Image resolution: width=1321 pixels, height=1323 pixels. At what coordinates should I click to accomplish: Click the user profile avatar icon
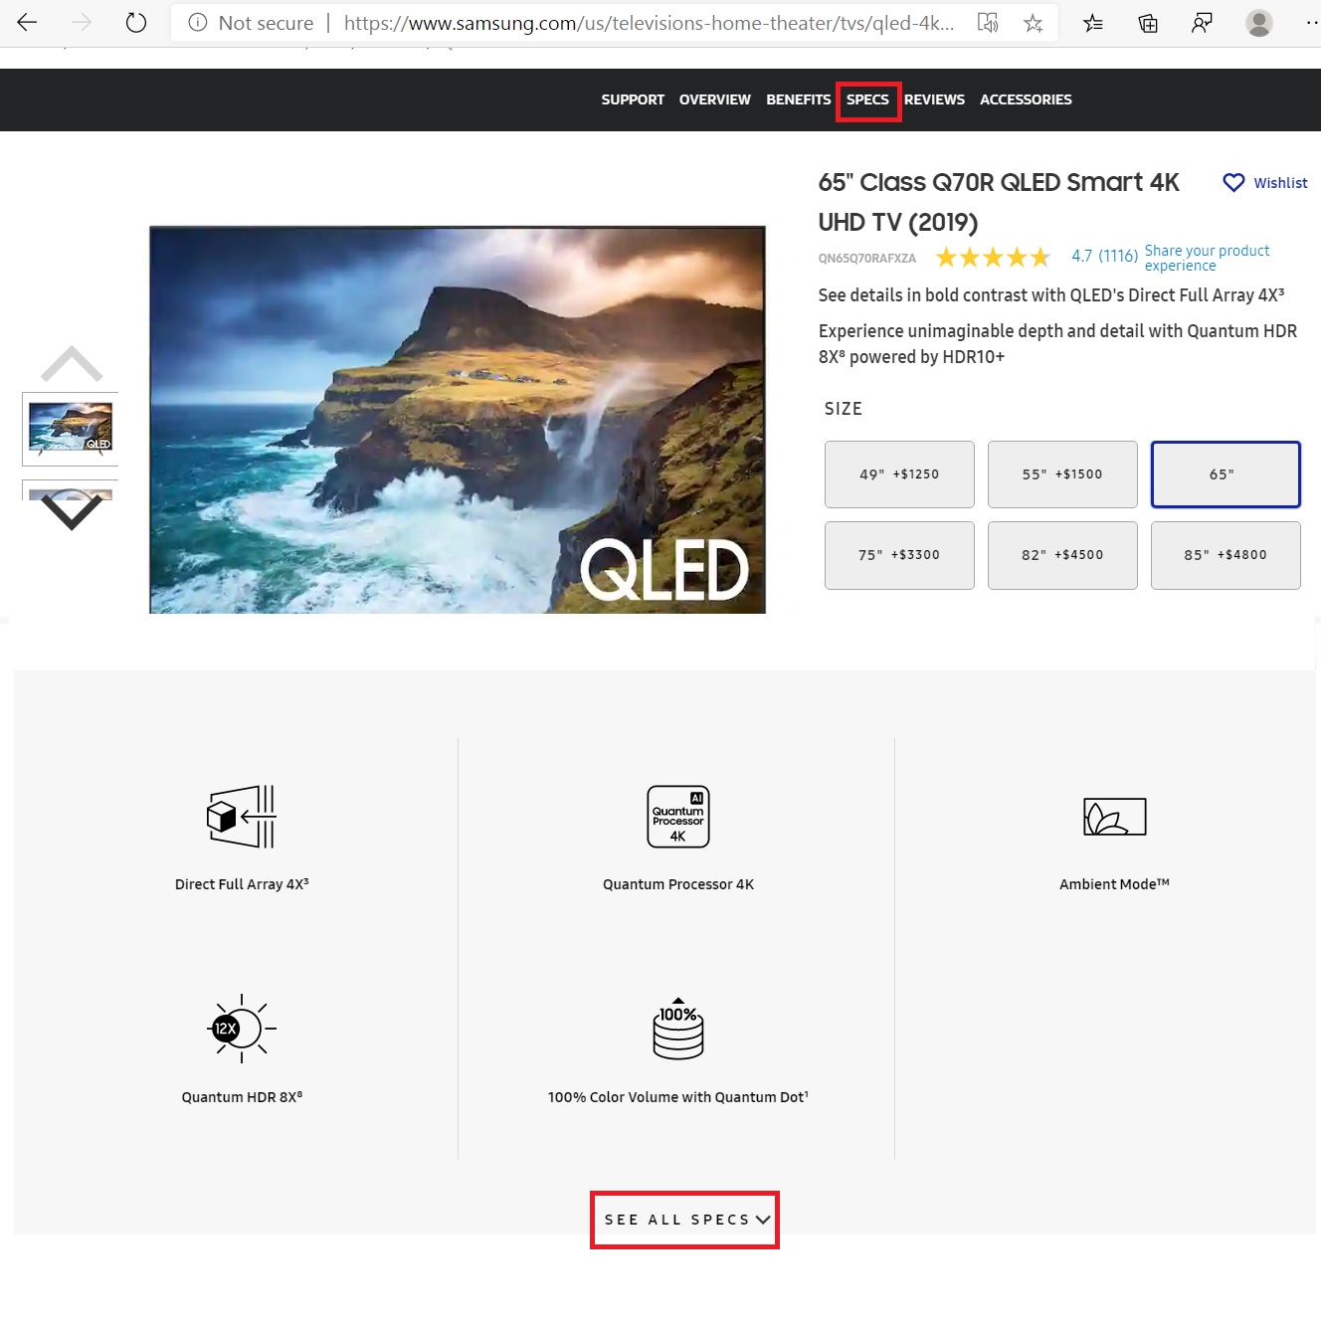click(x=1258, y=23)
